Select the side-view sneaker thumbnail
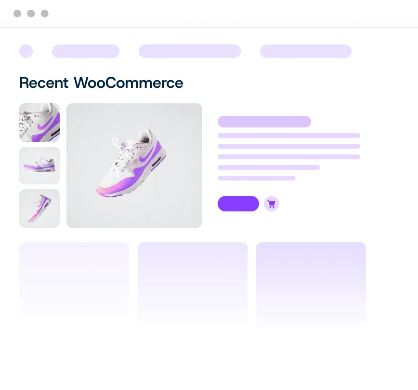418x390 pixels. (39, 166)
